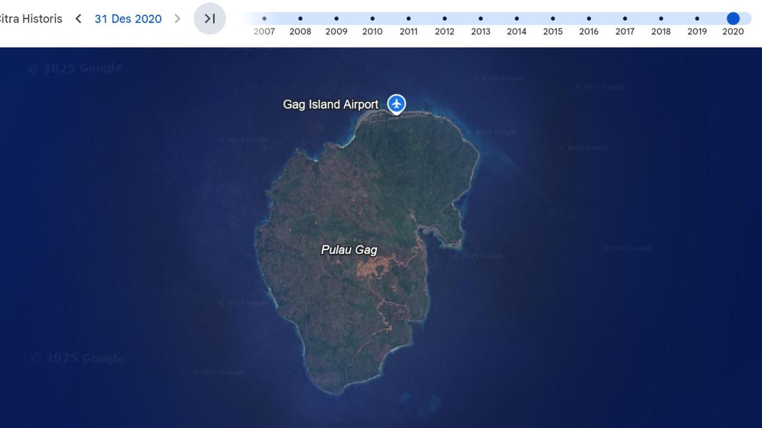Click the 31 Des 2020 date label

(128, 19)
